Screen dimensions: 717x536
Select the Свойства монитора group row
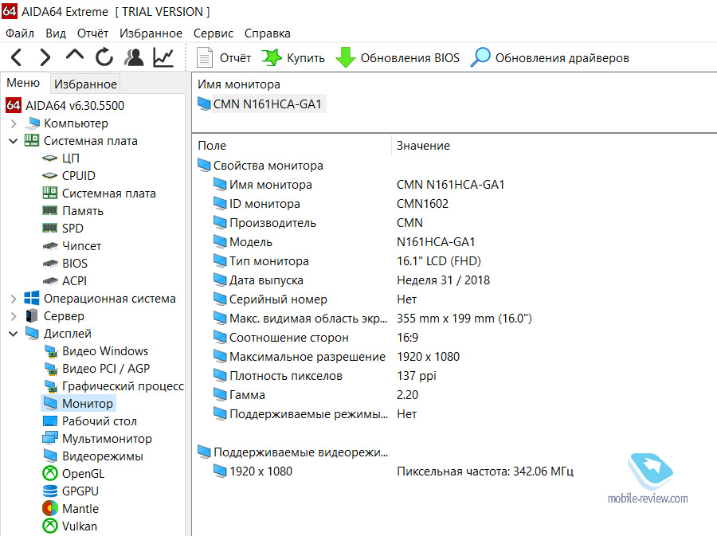coord(261,166)
